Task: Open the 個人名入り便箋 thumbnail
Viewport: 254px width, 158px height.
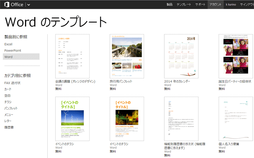Action: (236, 119)
